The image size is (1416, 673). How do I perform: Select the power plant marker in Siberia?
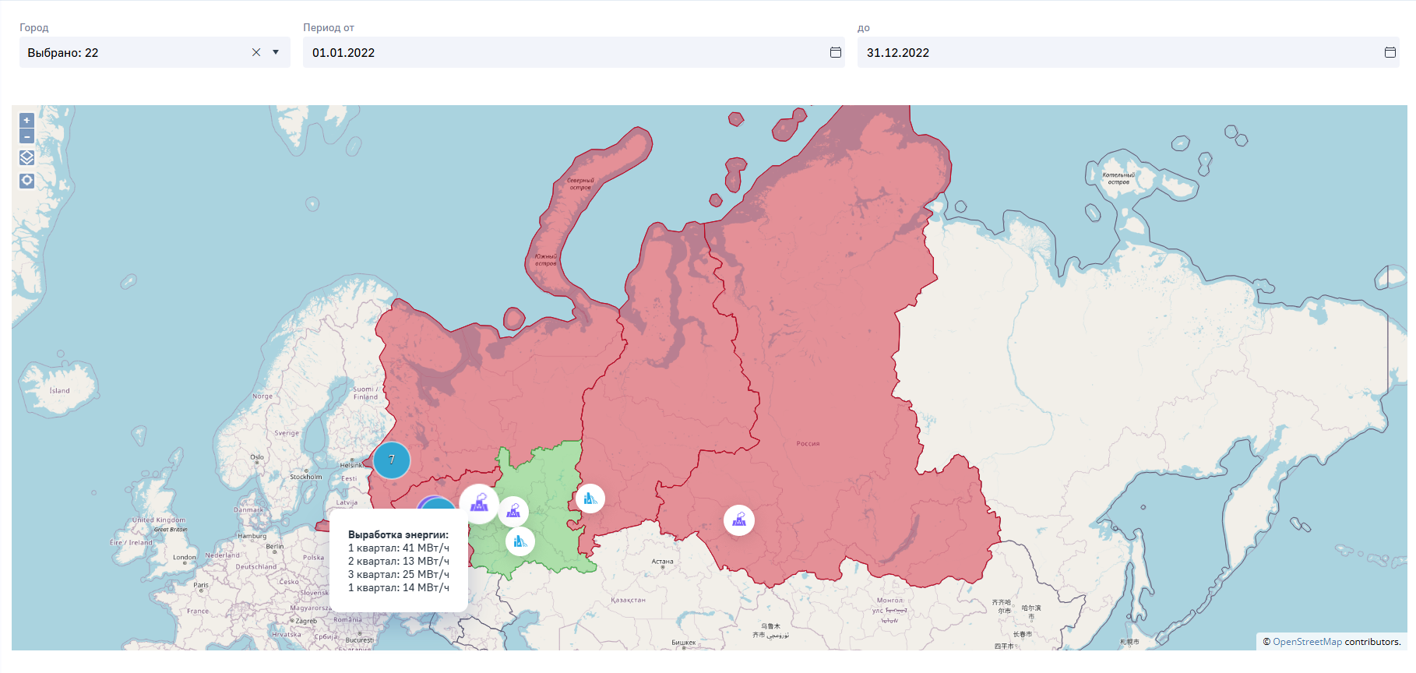click(x=739, y=520)
